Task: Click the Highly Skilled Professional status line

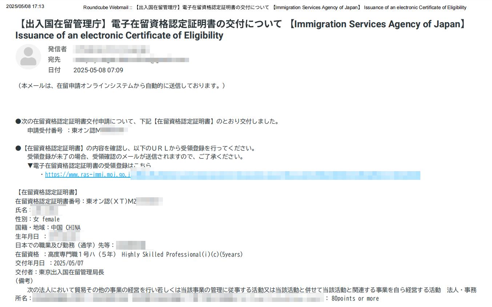Action: 129,254
